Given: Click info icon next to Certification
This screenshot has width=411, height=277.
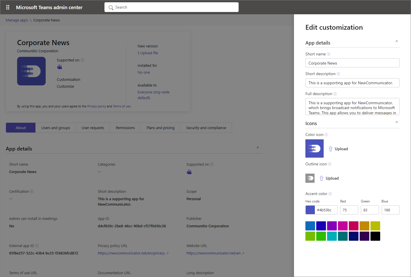Looking at the screenshot, I should point(32,191).
